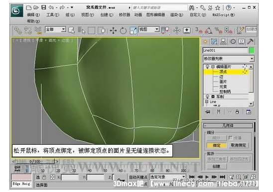Viewport: 273px width, 192px height.
Task: Click the Save floppy disk icon
Action: coord(43,7)
